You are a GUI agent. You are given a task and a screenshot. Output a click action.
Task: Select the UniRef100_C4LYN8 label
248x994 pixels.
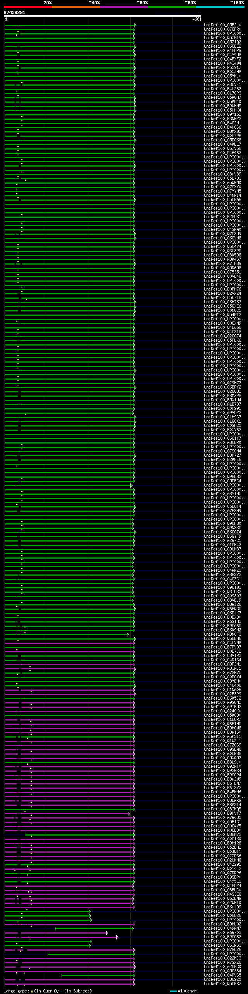coord(222,643)
